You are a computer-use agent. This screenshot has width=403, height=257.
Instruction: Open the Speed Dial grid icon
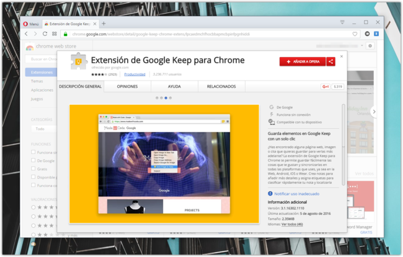[54, 34]
